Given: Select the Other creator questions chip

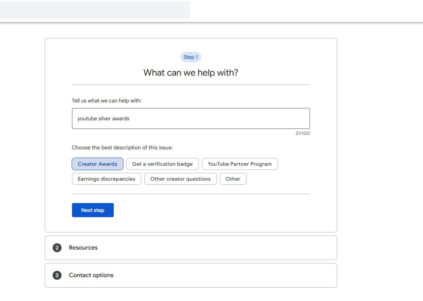Looking at the screenshot, I should (180, 179).
